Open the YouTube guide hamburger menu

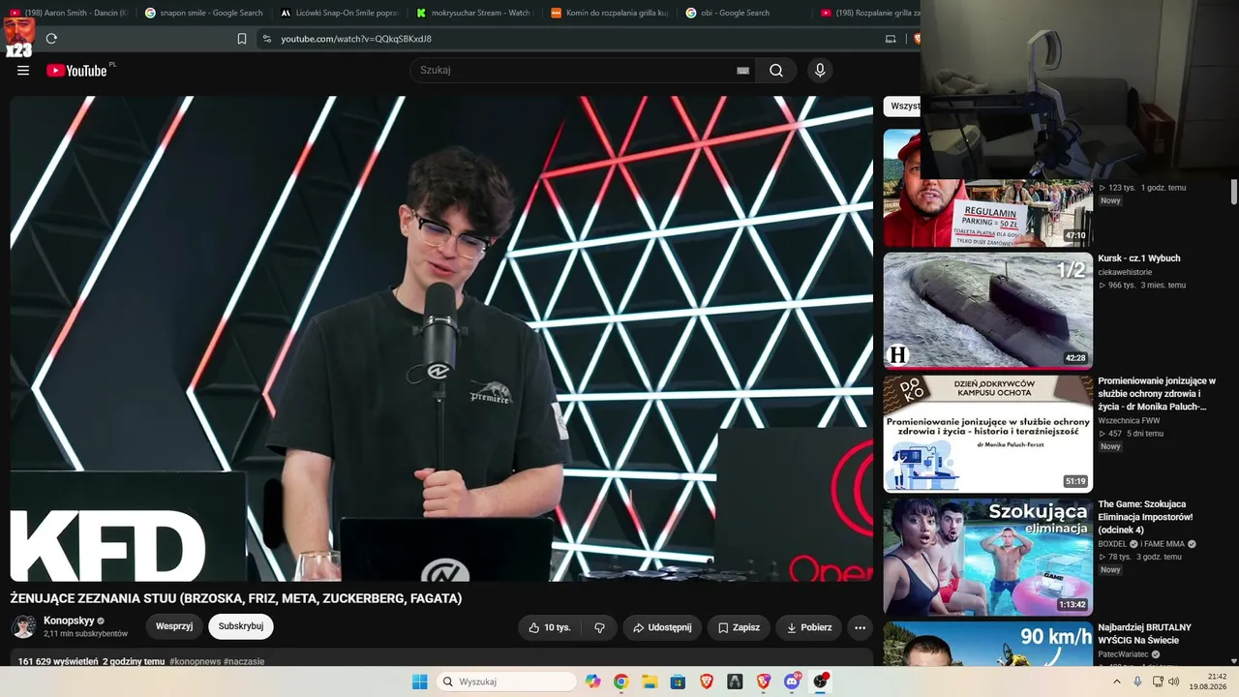[23, 71]
